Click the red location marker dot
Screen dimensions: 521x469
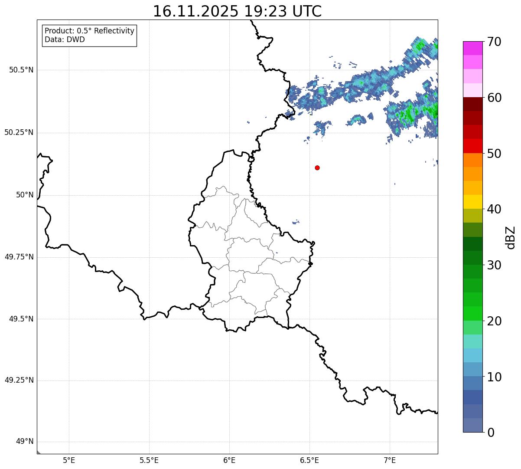317,168
